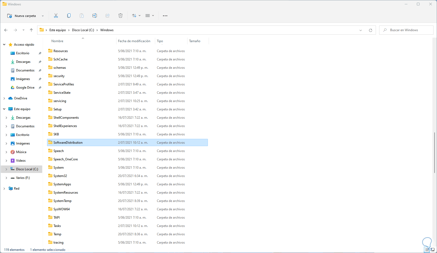Go up one folder level
Image resolution: width=437 pixels, height=253 pixels.
(31, 30)
